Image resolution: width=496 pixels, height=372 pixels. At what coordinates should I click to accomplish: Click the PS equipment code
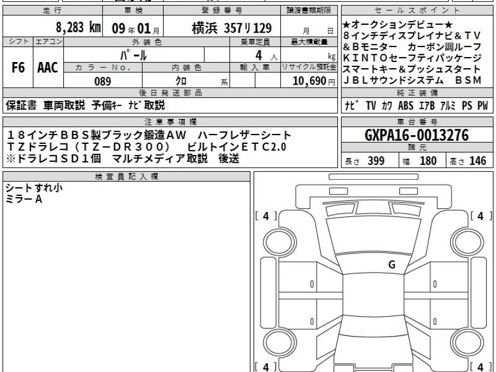pyautogui.click(x=467, y=106)
